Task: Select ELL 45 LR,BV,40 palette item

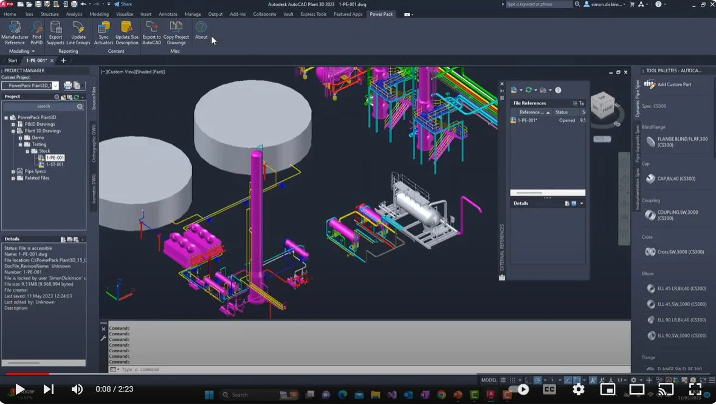Action: [676, 288]
